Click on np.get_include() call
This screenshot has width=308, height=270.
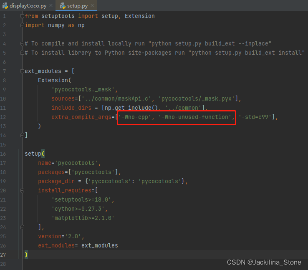pyautogui.click(x=131, y=108)
